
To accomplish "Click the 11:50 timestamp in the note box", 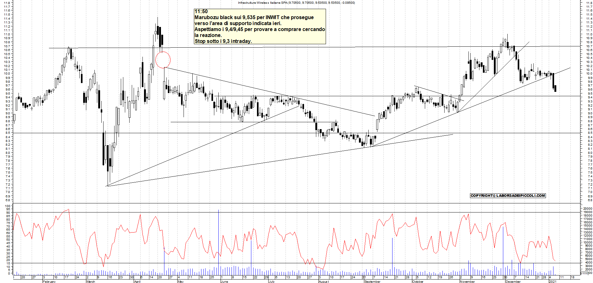I will [x=201, y=12].
